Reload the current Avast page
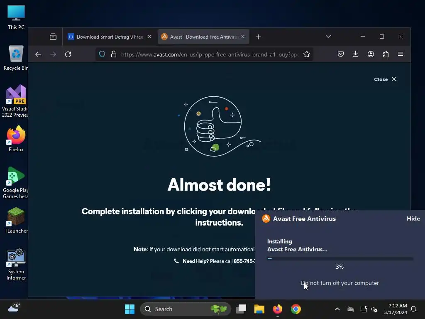Screen dimensions: 425x319 point(68,54)
